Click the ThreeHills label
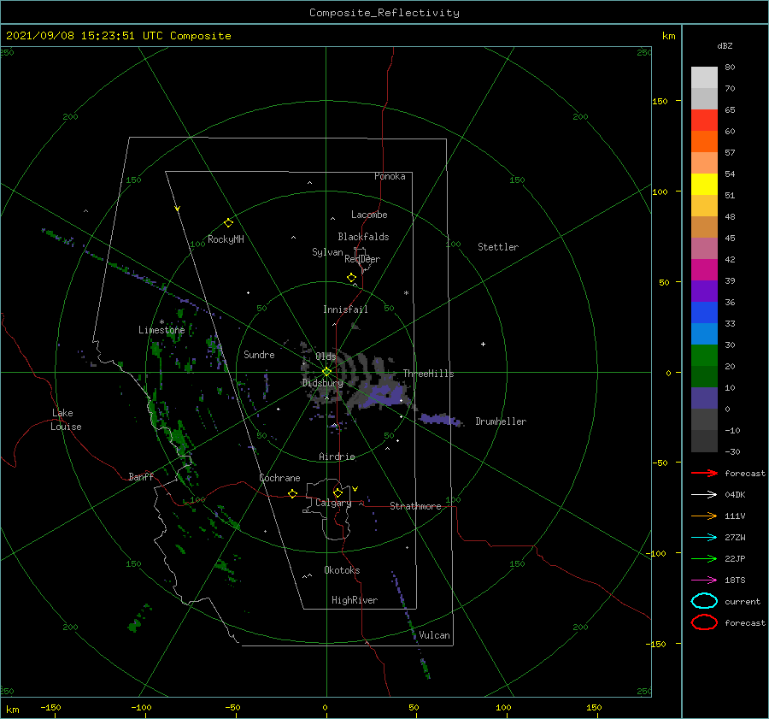Viewport: 769px width, 719px height. pos(429,374)
